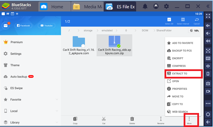Open the storage analysis 10% indicator

tap(195, 31)
